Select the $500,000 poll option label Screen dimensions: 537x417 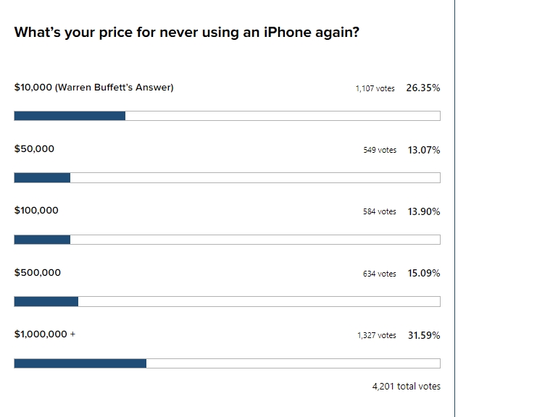point(38,273)
